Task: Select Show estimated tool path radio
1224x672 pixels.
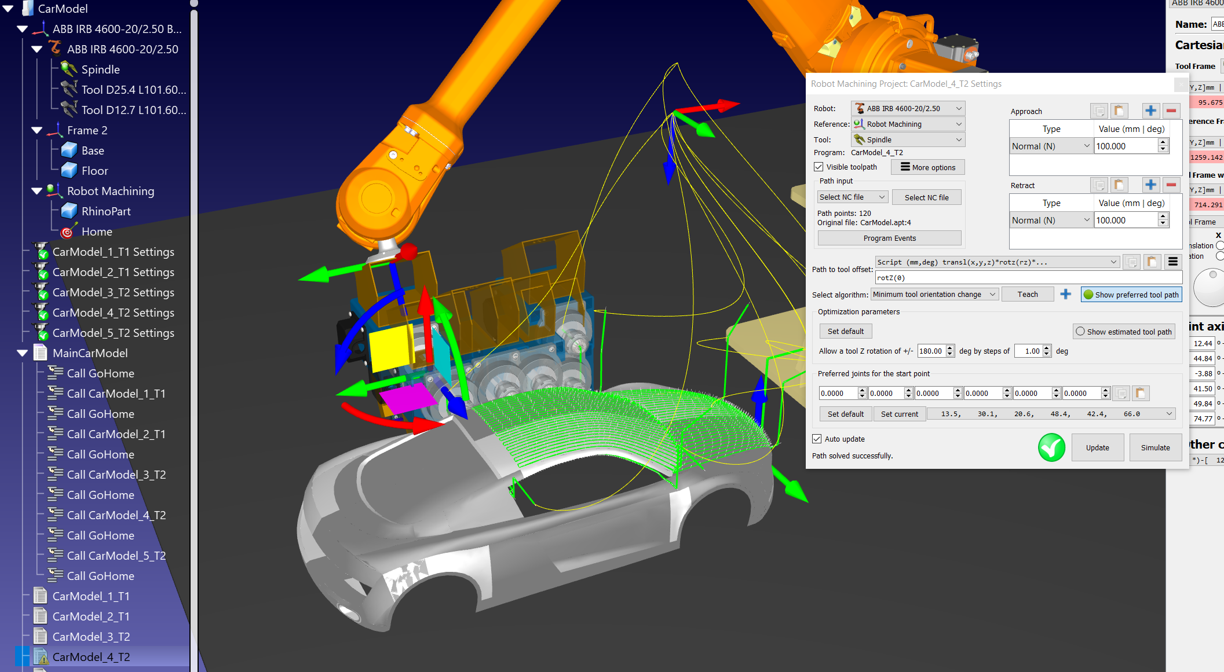Action: pyautogui.click(x=1080, y=331)
